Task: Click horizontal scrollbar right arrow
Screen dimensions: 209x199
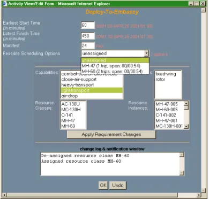Action: point(199,195)
